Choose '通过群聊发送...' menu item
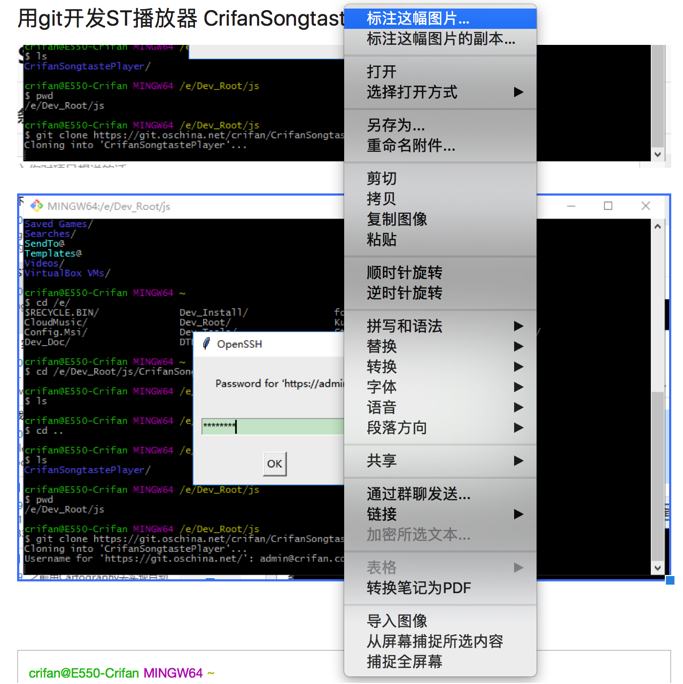Viewport: 683px width, 684px height. (440, 494)
